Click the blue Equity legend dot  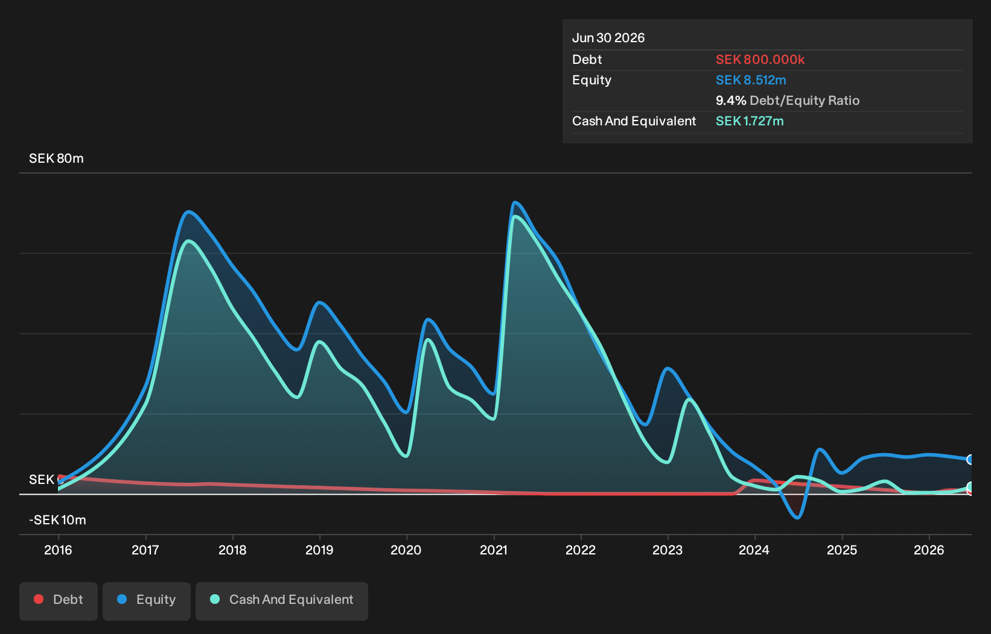[x=122, y=599]
